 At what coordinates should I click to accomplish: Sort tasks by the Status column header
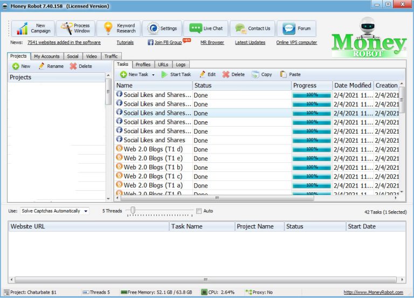point(241,85)
